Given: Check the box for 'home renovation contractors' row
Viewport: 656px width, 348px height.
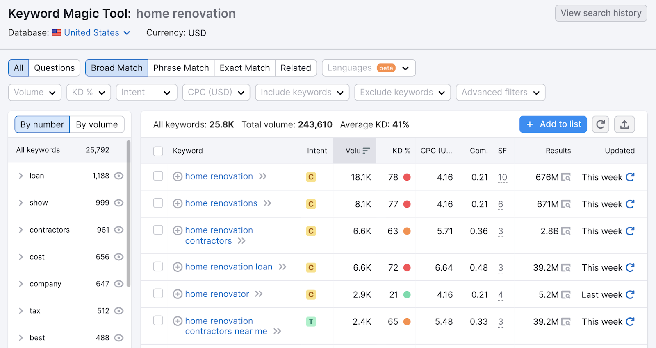Looking at the screenshot, I should [x=158, y=230].
